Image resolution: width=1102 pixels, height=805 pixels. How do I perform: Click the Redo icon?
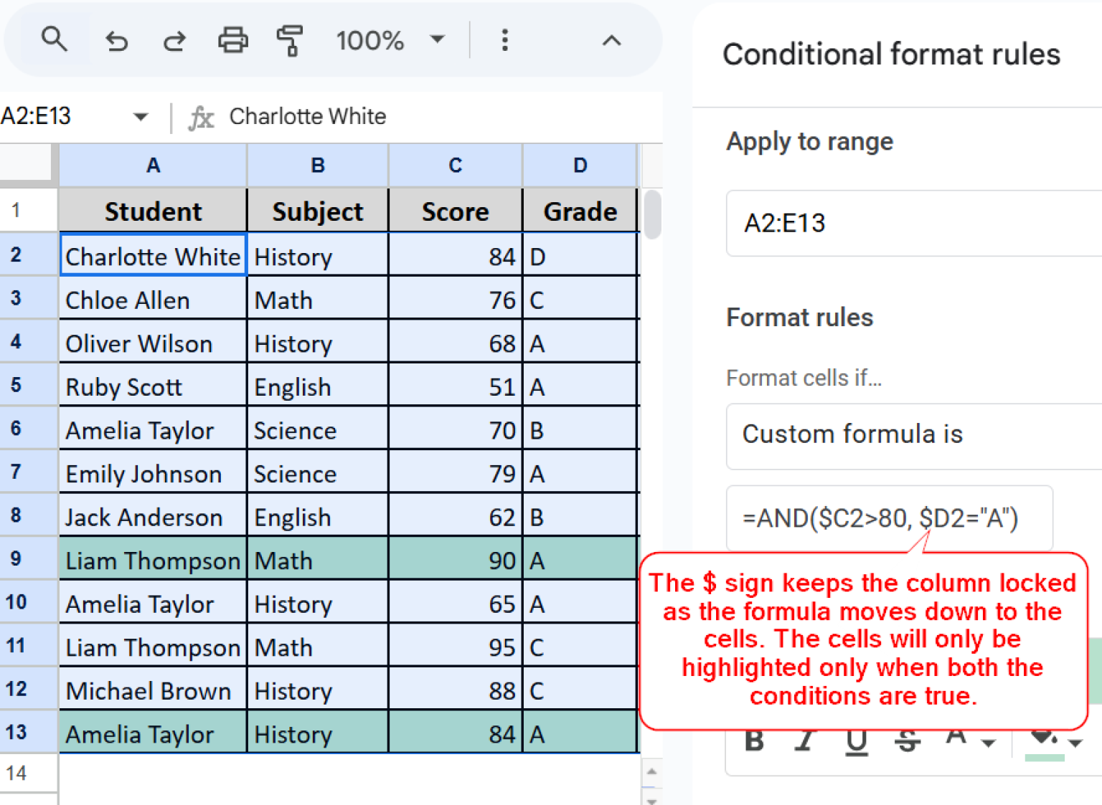coord(174,41)
